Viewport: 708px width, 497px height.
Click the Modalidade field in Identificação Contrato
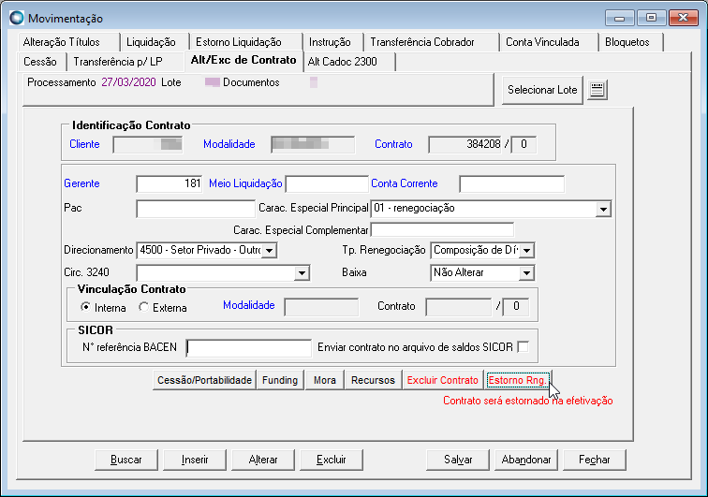(x=313, y=144)
